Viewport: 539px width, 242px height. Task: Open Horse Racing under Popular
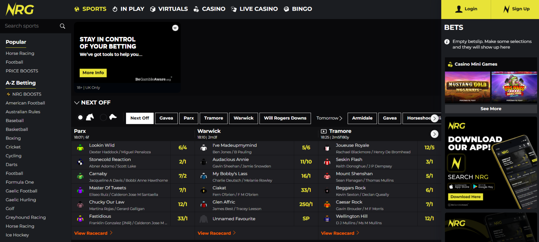pyautogui.click(x=20, y=53)
